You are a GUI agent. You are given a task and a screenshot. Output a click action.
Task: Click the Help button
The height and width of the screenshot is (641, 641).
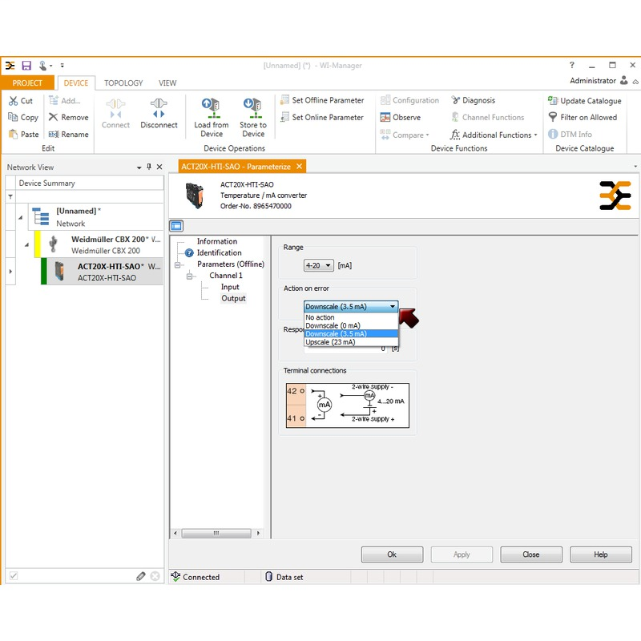pyautogui.click(x=601, y=554)
